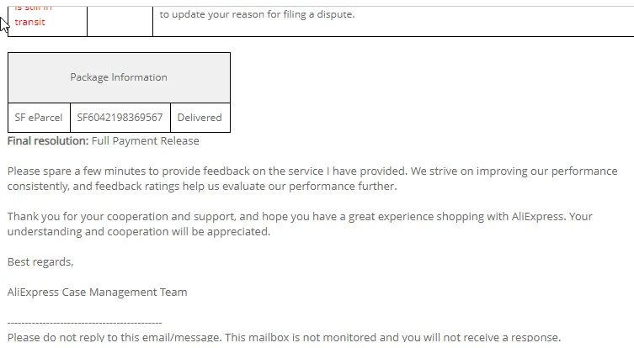The height and width of the screenshot is (348, 634).
Task: Click the empty middle cell of top table
Action: pyautogui.click(x=120, y=20)
